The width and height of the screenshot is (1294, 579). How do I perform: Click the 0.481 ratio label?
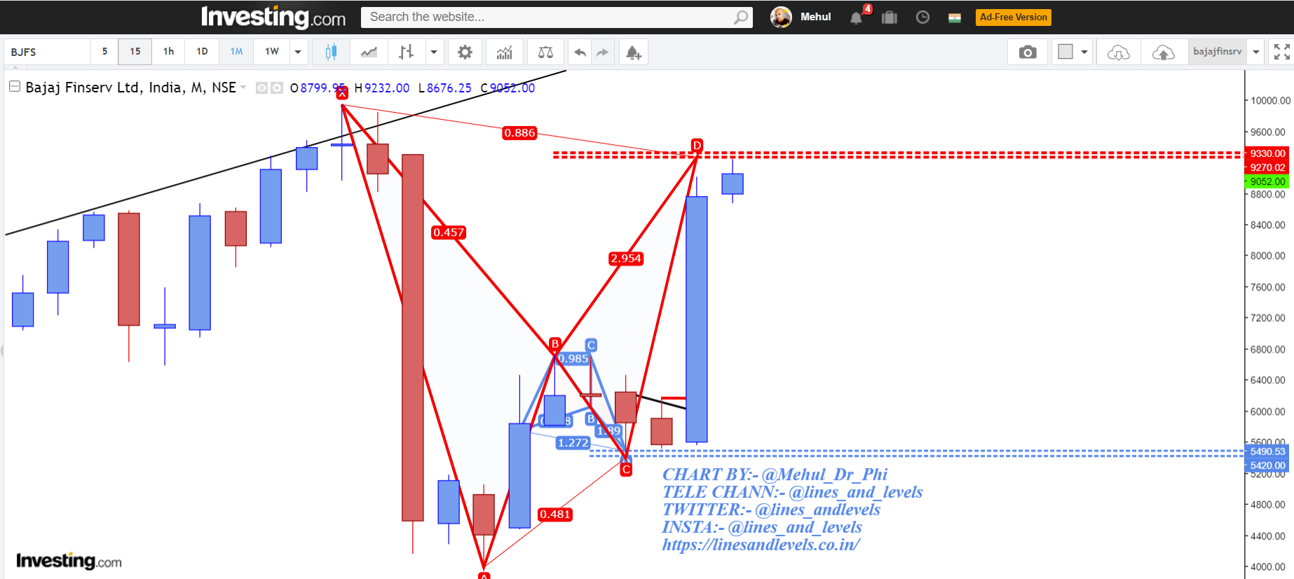point(555,515)
